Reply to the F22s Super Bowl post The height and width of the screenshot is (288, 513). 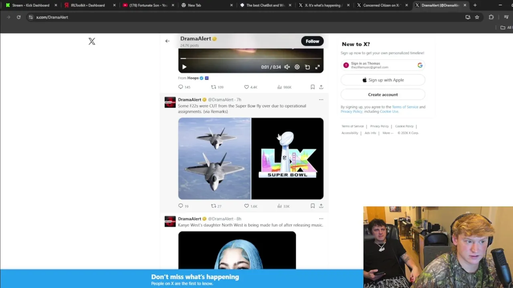[x=183, y=206]
